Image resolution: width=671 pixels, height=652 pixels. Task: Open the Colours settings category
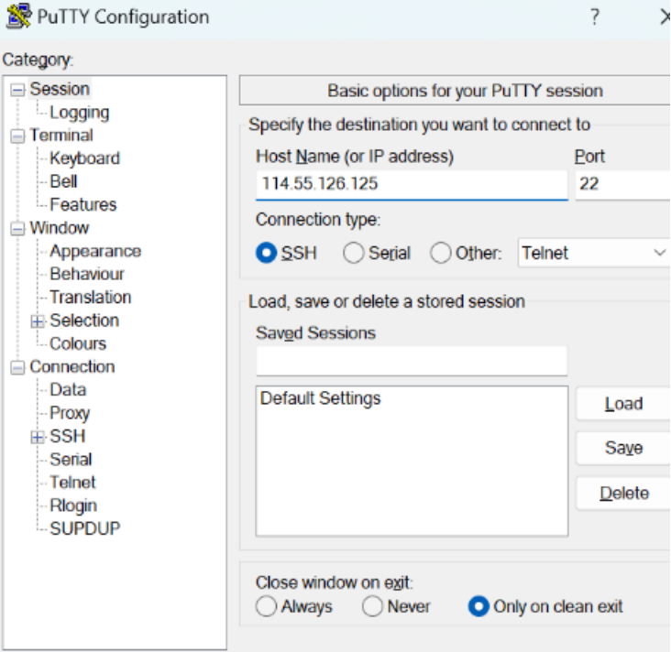tap(78, 343)
